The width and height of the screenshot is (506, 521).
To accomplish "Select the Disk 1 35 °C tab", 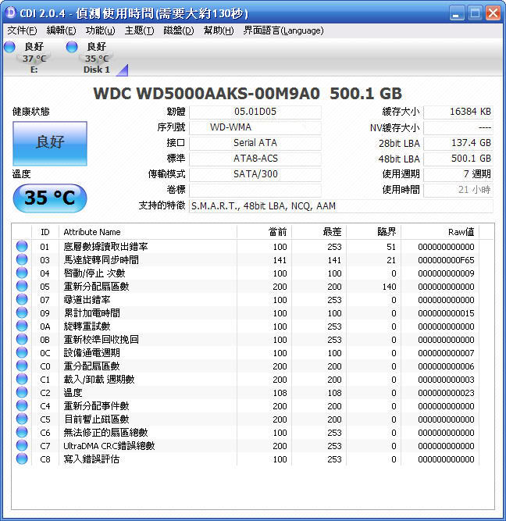I will point(97,58).
